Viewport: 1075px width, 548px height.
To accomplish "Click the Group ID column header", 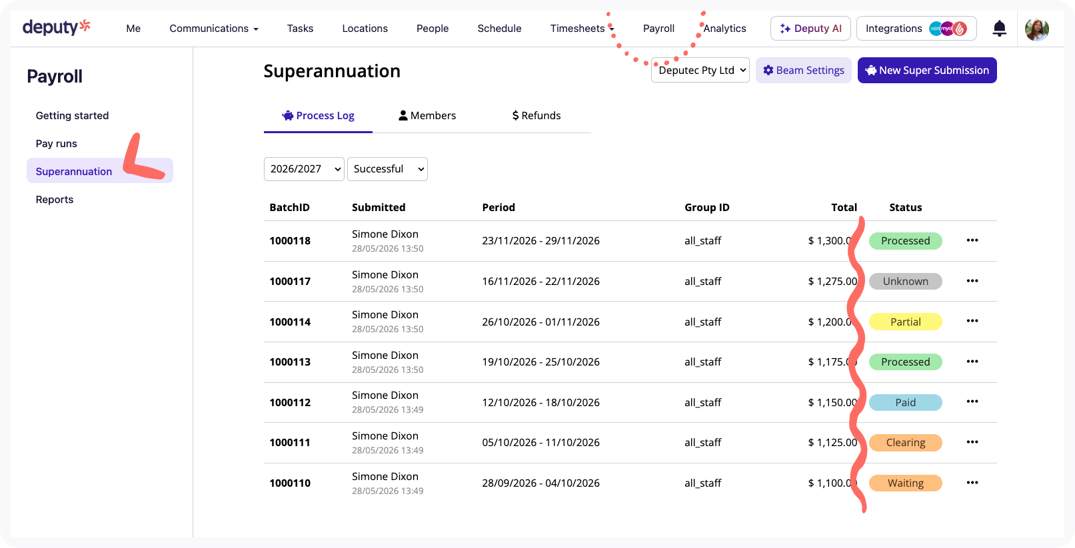I will [707, 208].
